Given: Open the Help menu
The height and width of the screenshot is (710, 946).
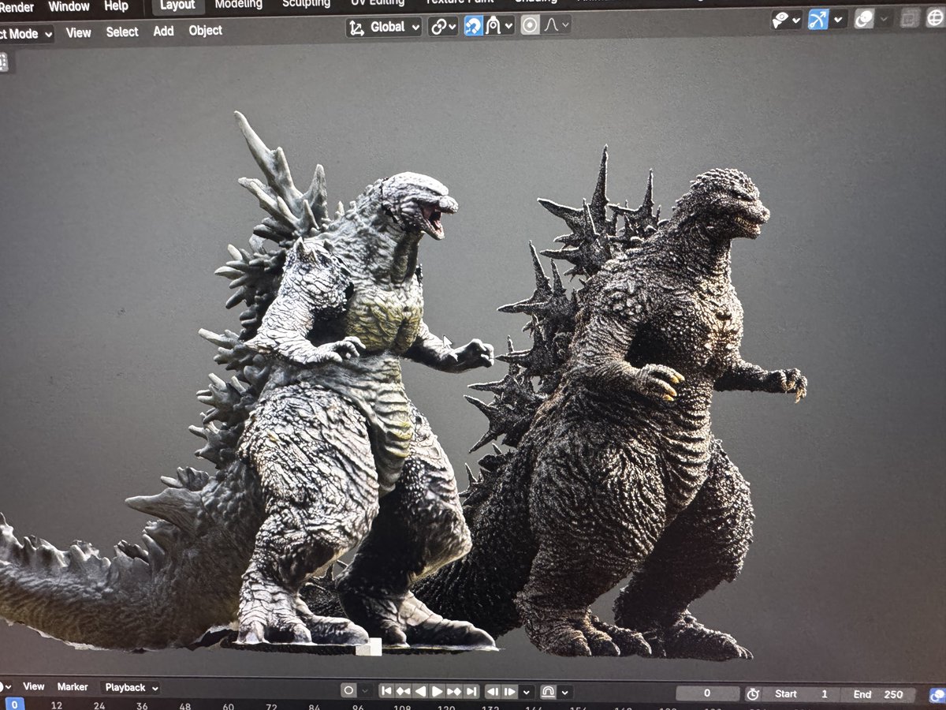Looking at the screenshot, I should [116, 6].
